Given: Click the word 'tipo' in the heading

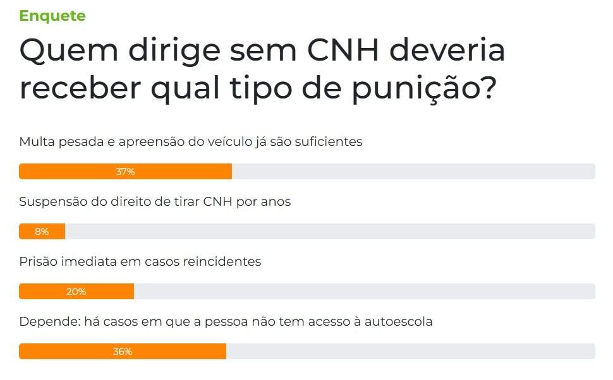Looking at the screenshot, I should [x=261, y=88].
